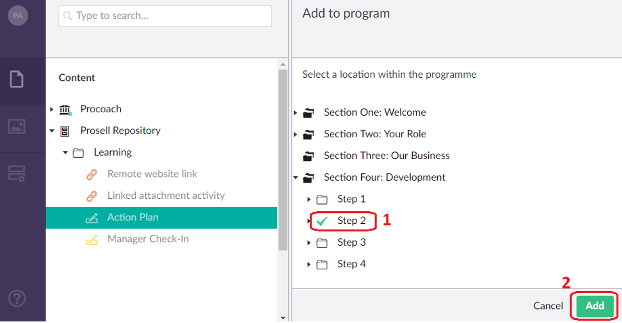This screenshot has width=622, height=323.
Task: Click the pencil icon beside Action Plan
Action: [92, 217]
